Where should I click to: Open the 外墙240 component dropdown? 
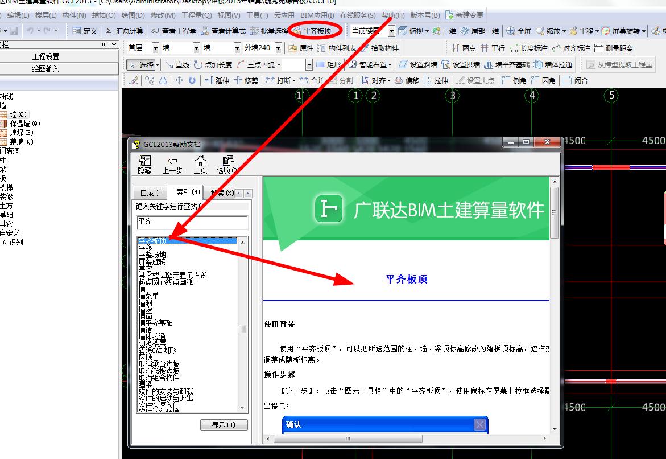(x=278, y=48)
